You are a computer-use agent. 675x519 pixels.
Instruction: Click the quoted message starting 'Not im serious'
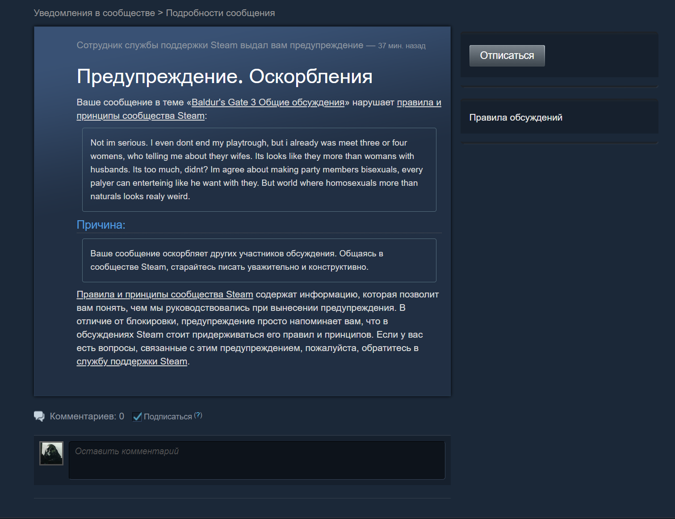[259, 170]
